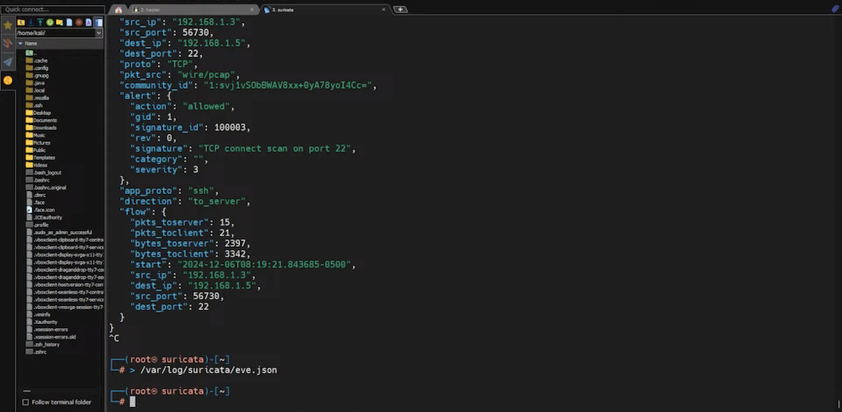
Task: Expand the /home/kali/ path dropdown
Action: click(x=99, y=33)
